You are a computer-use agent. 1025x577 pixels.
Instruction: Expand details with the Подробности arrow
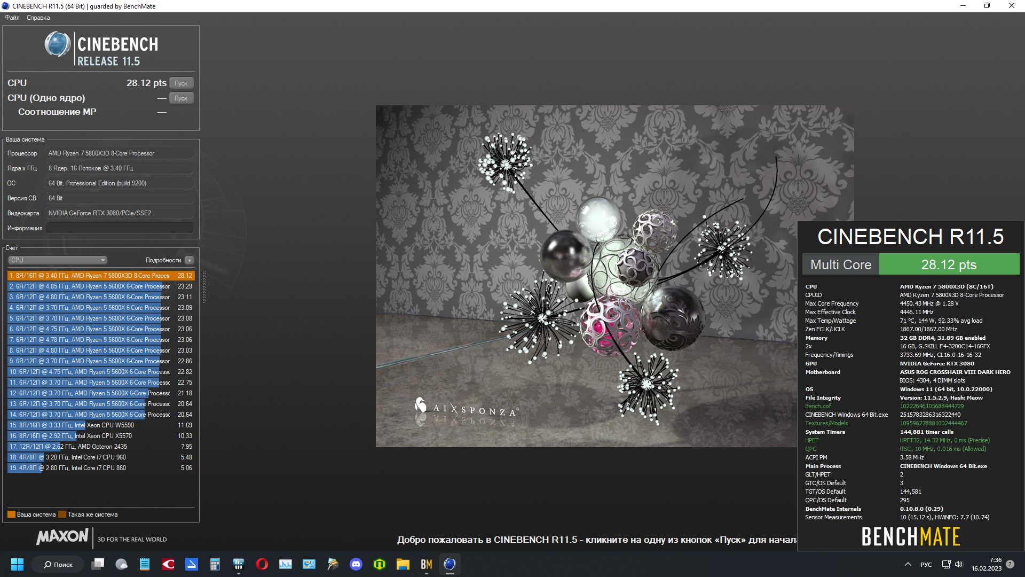189,260
